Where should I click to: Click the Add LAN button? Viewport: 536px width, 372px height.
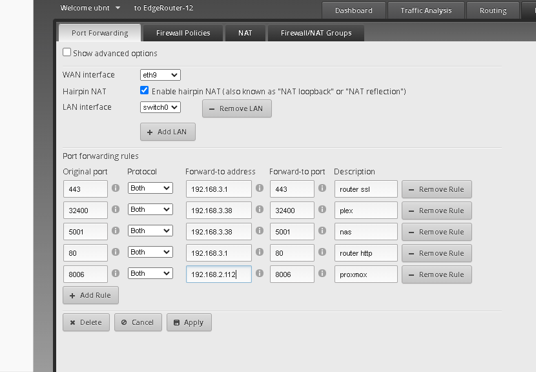(168, 132)
